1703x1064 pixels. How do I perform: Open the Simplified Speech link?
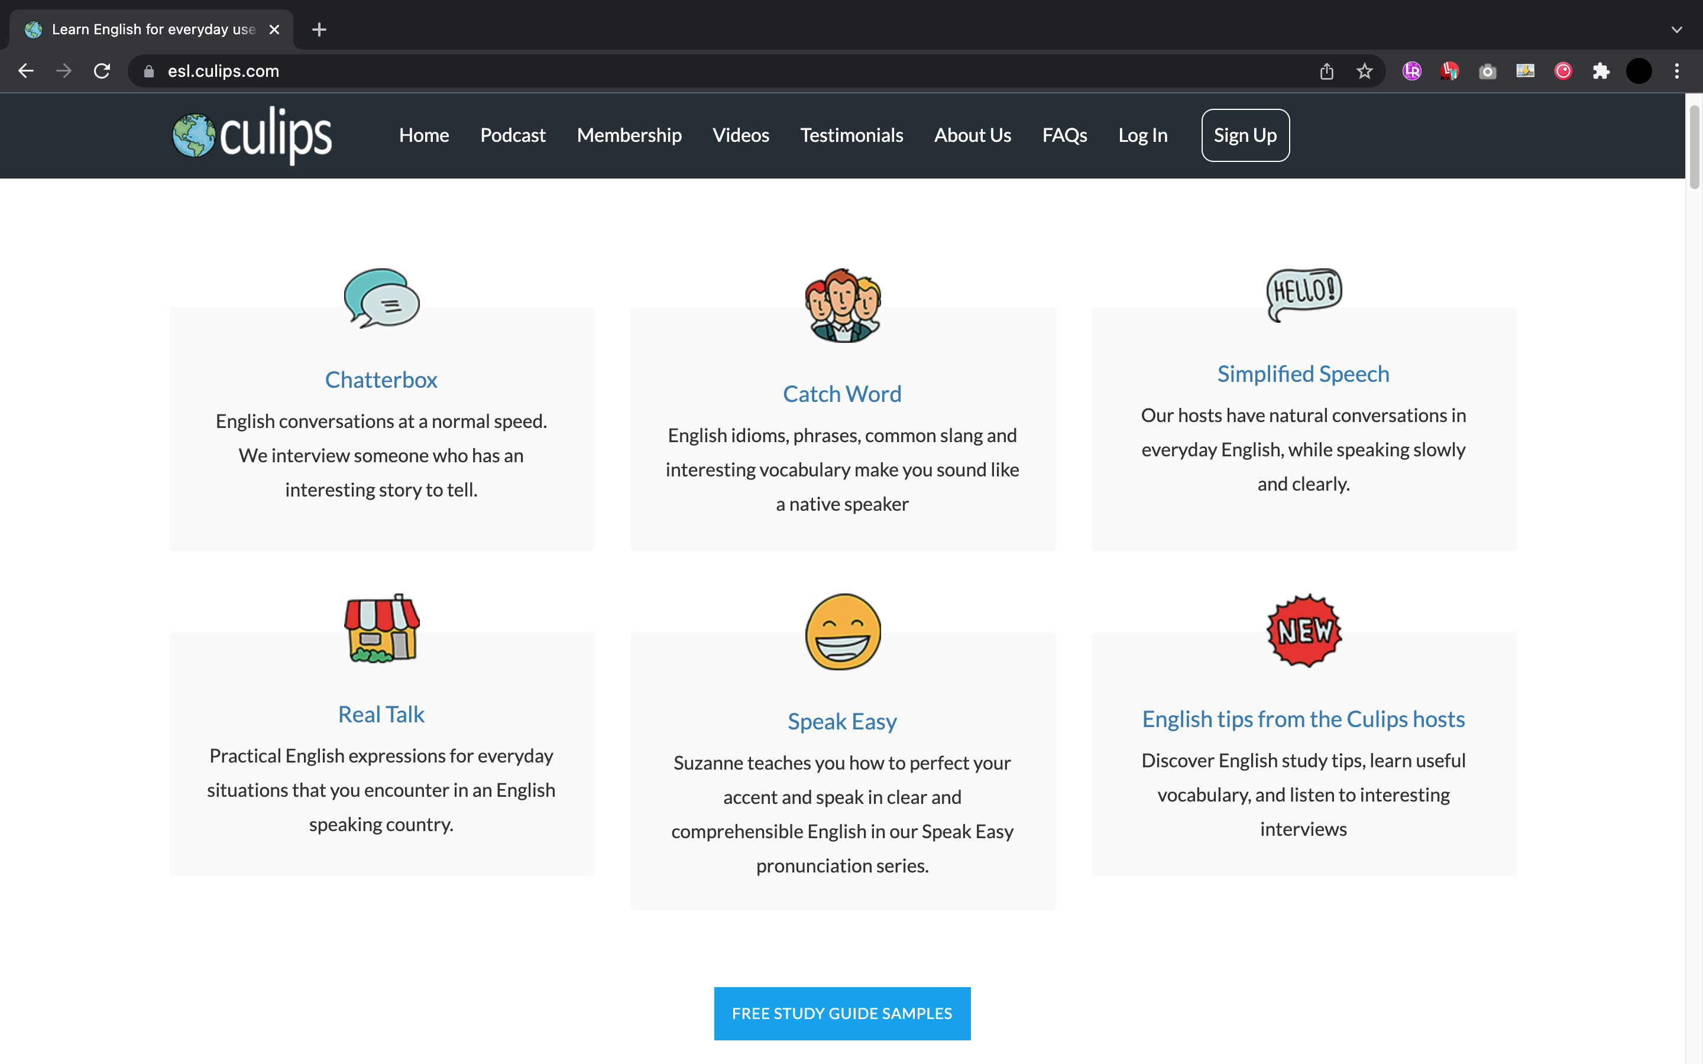(x=1303, y=374)
